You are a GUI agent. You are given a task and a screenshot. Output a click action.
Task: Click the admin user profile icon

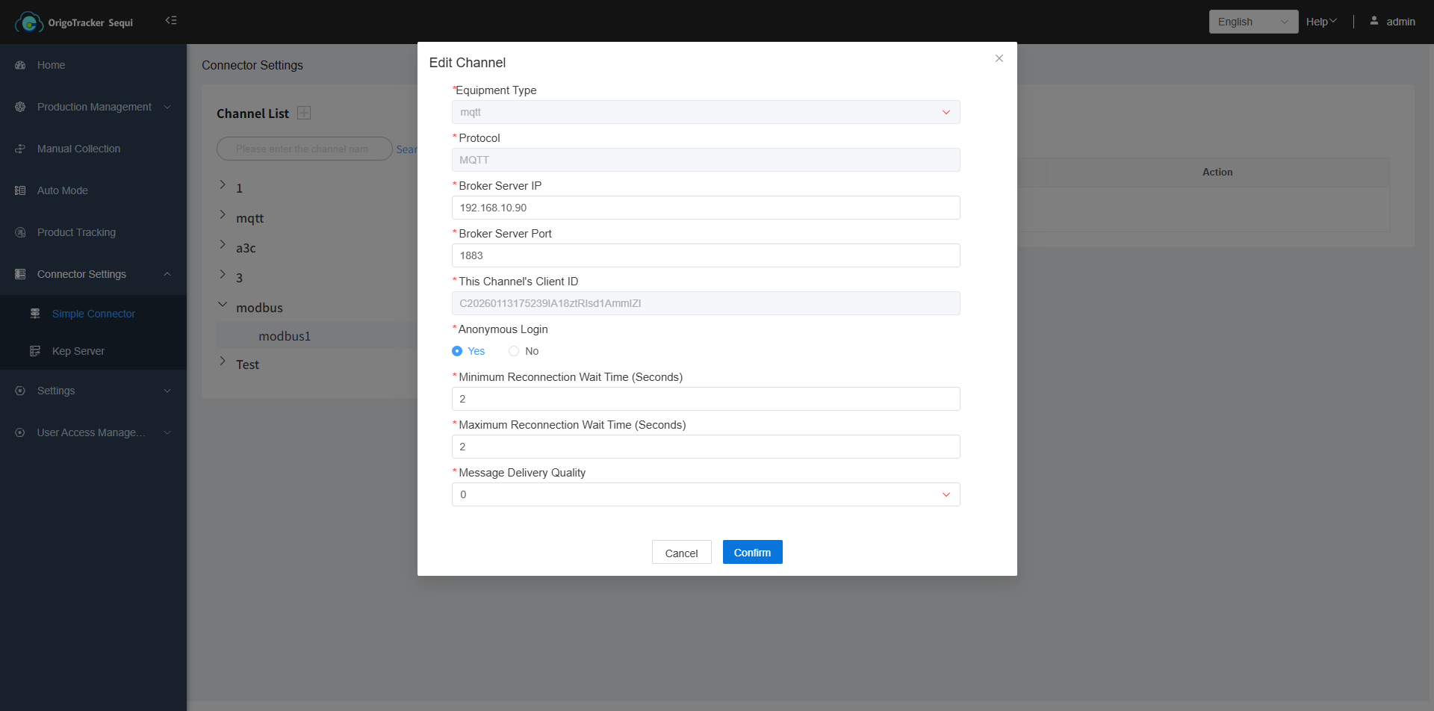coord(1374,21)
